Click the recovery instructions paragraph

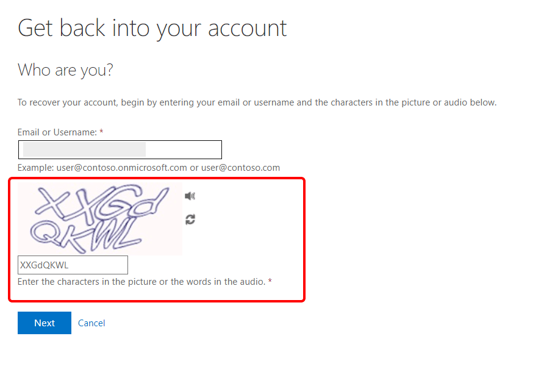(257, 102)
